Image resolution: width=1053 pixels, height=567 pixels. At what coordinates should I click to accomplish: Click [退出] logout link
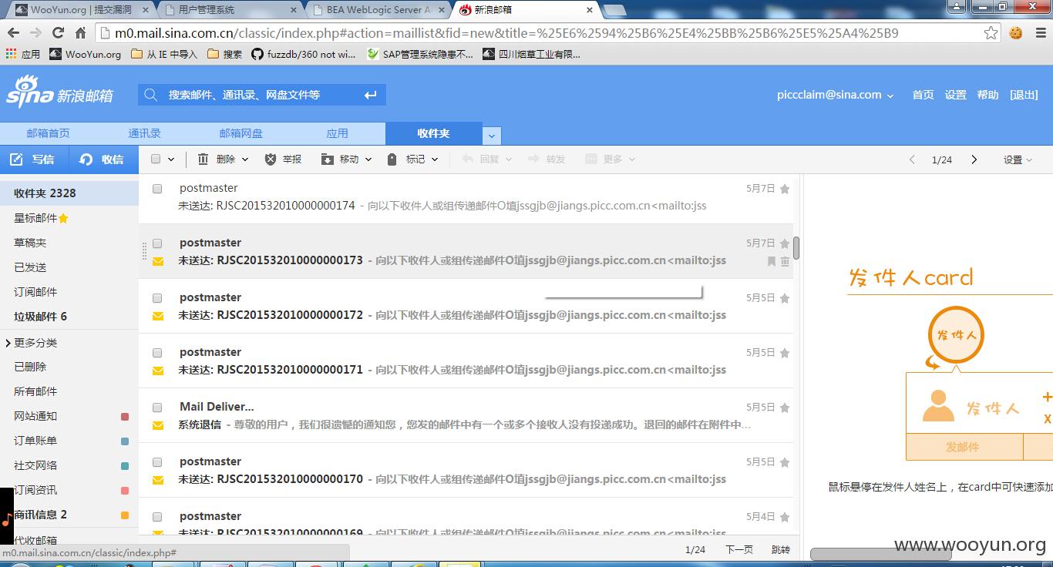(x=1024, y=95)
